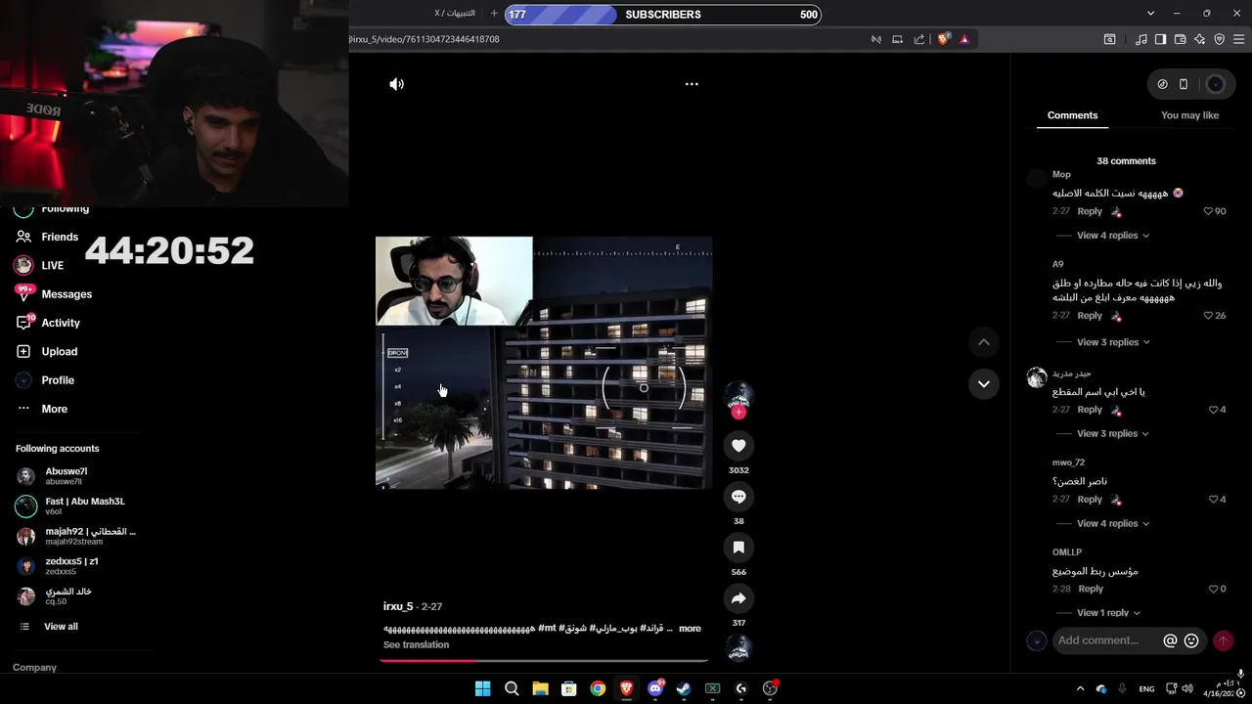Image resolution: width=1252 pixels, height=704 pixels.
Task: Expand View 4 replies under Mop's comment
Action: (1113, 236)
